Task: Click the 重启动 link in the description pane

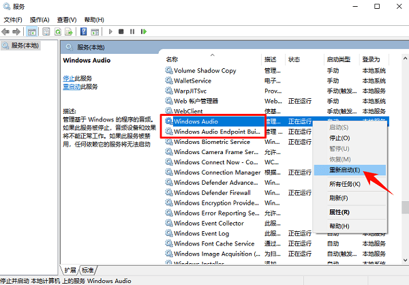Action: click(70, 87)
